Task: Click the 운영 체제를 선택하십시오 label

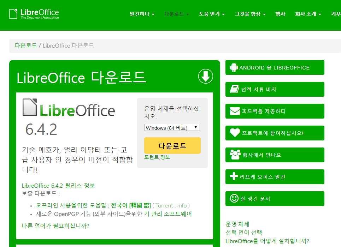Action: pos(171,112)
